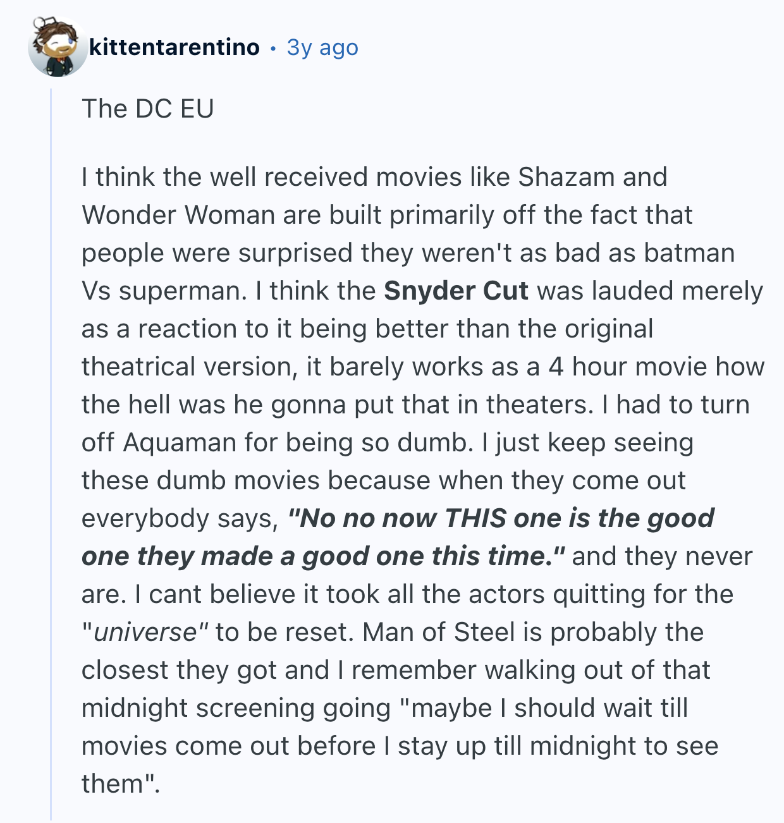
Task: Click the word "batman" in the comment
Action: point(689,253)
